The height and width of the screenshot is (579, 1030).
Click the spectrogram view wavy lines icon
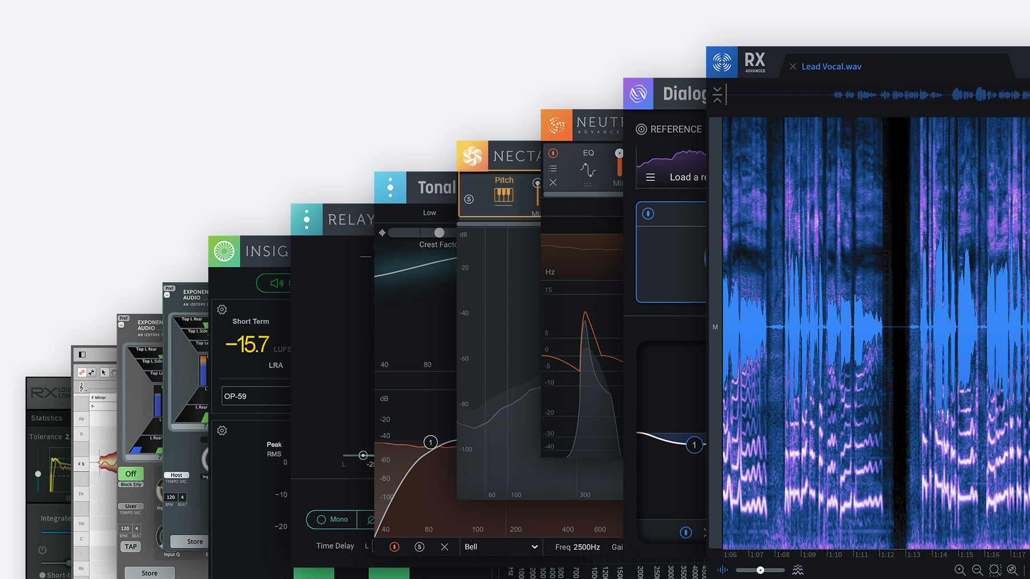point(798,570)
